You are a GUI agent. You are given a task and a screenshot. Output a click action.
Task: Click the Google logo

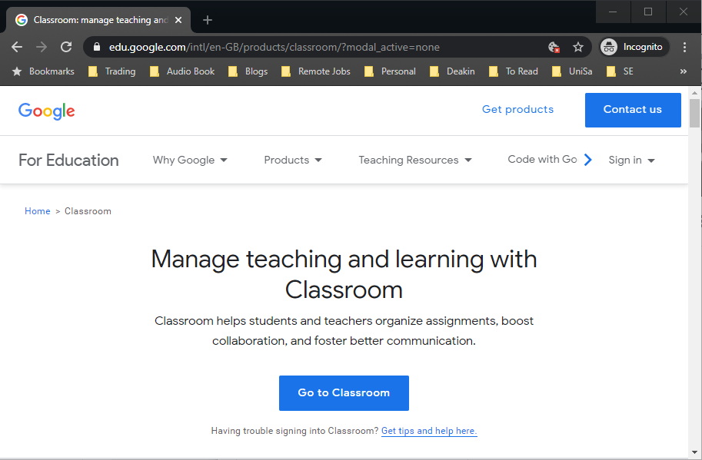tap(47, 111)
